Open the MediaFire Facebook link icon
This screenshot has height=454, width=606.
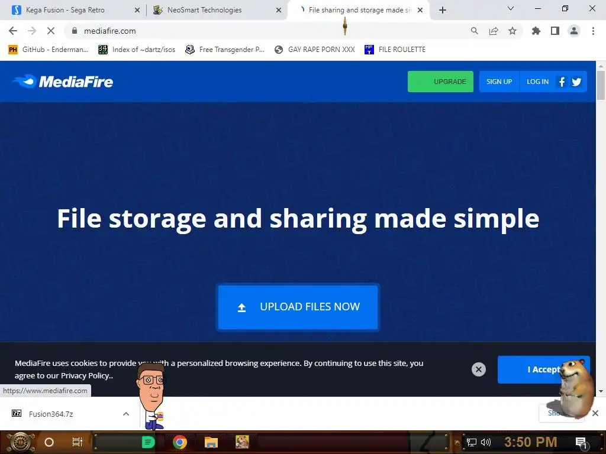coord(562,82)
